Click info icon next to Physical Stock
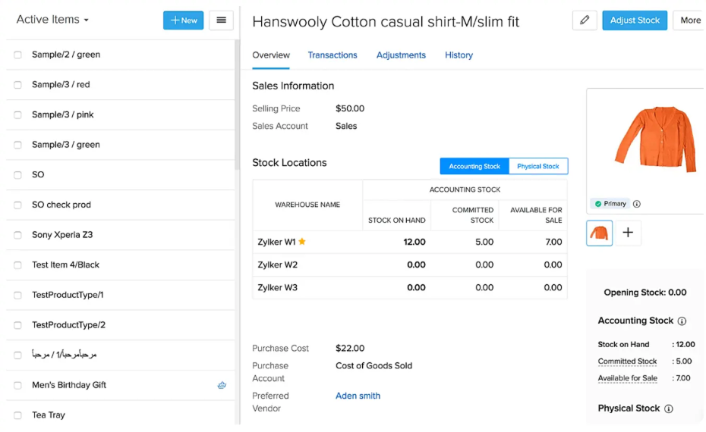Viewport: 706px width, 432px height. [669, 409]
